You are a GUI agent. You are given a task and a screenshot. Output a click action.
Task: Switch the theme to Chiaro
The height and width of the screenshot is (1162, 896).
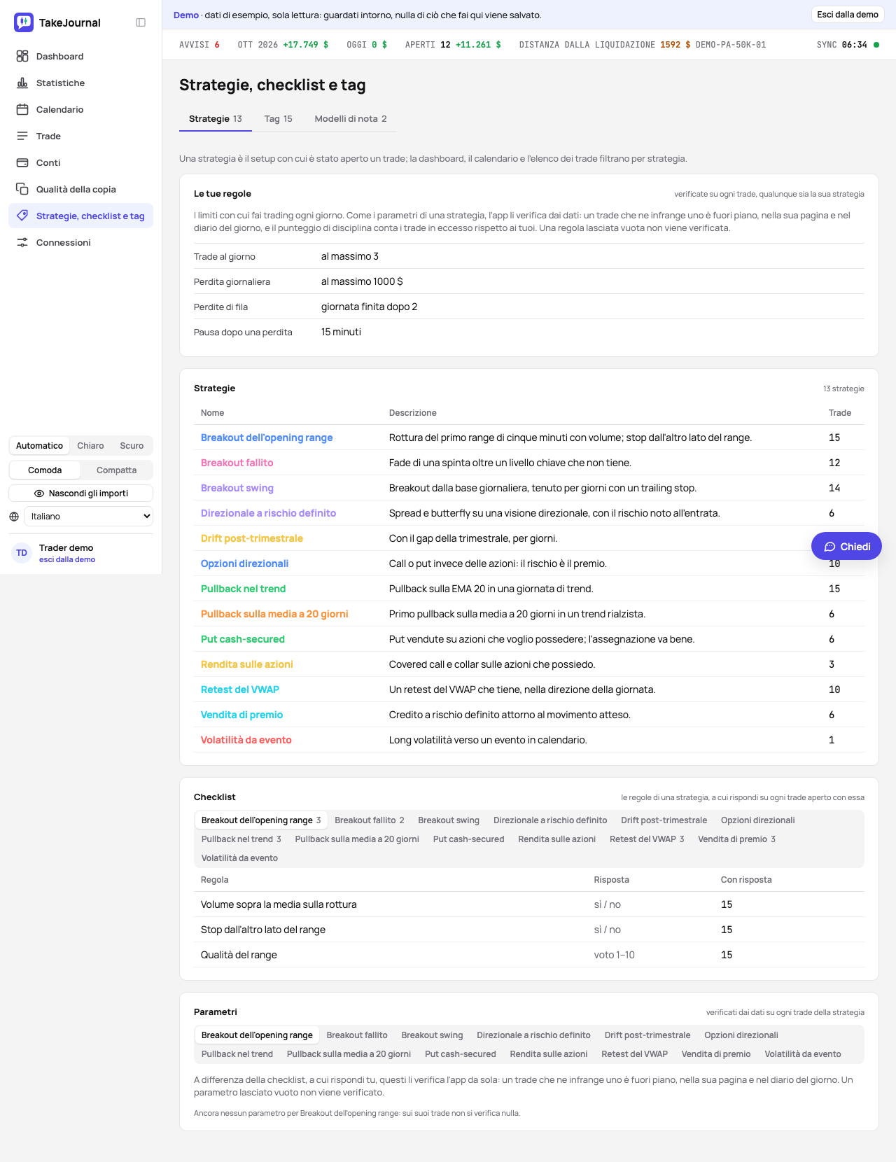coord(90,446)
